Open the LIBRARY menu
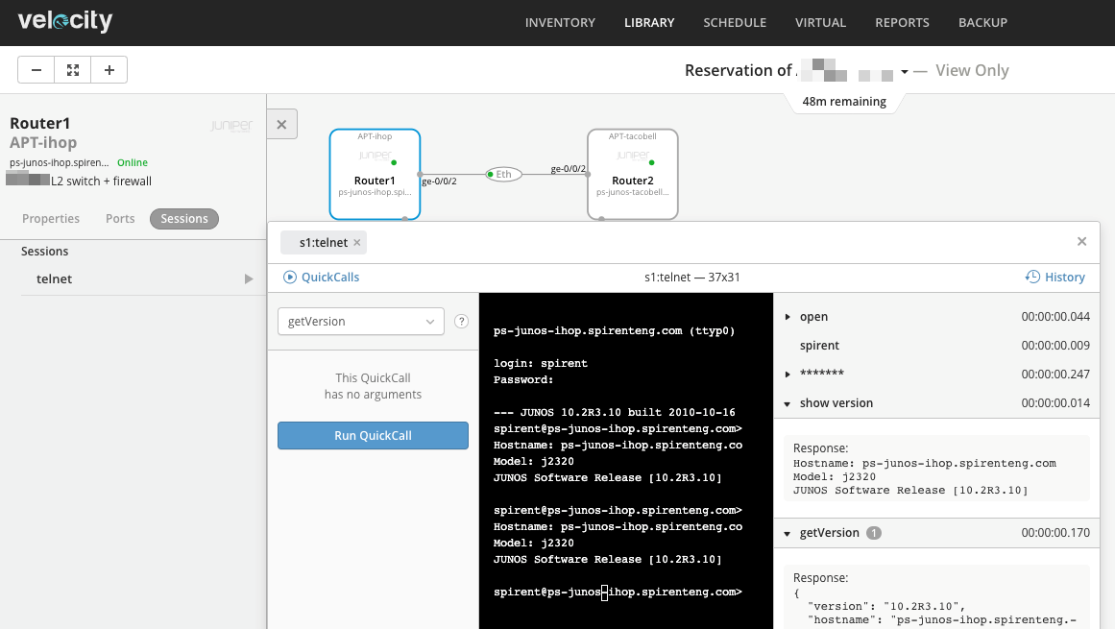 point(649,23)
